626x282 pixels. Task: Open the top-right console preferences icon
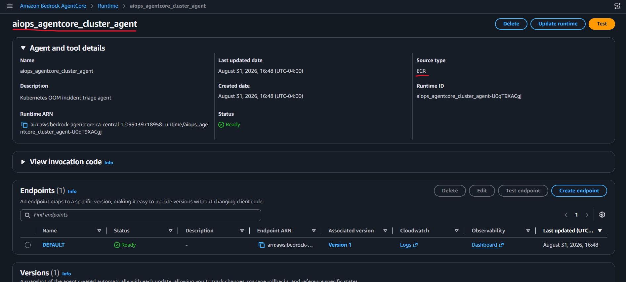[x=617, y=6]
